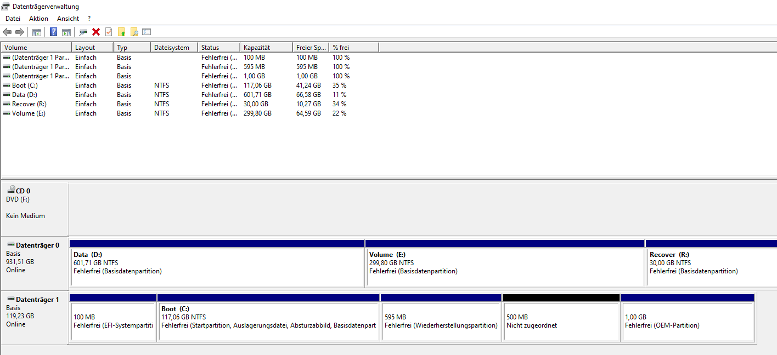
Task: Click the volume icon beside Data (D:)
Action: [x=7, y=95]
